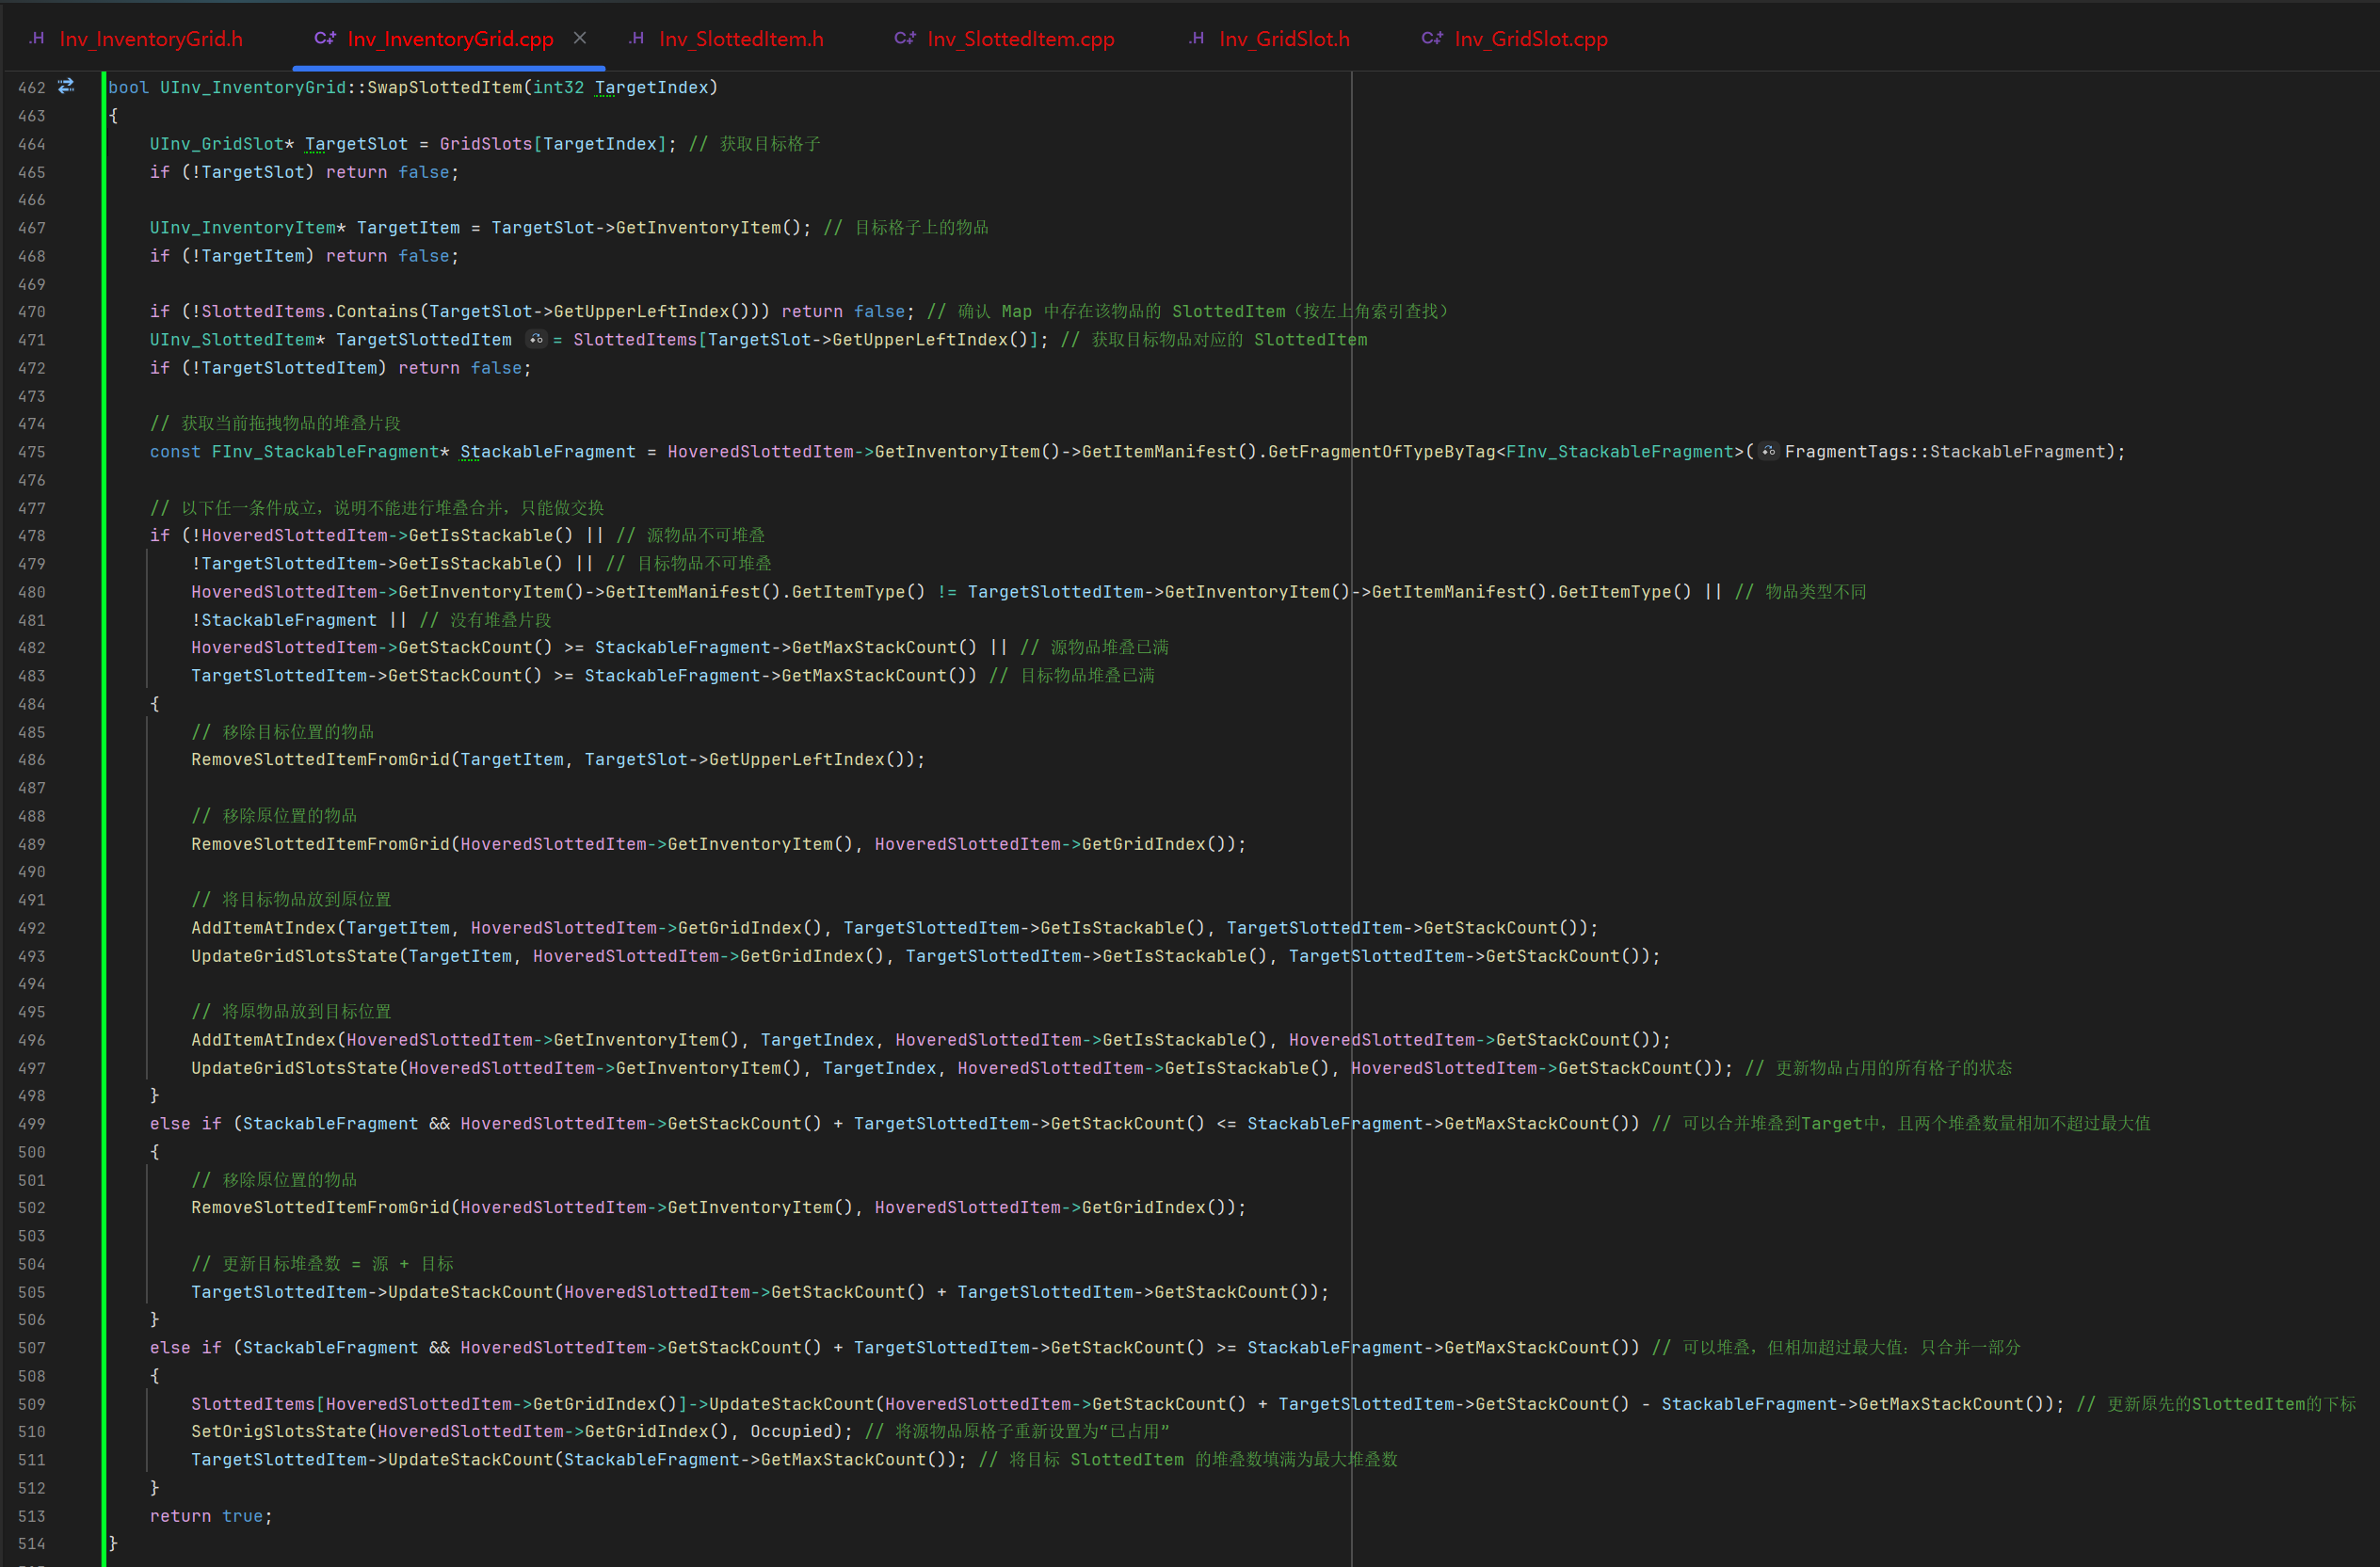Viewport: 2380px width, 1567px height.
Task: Switch to the Inv_GridSlot.h tab
Action: pos(1284,39)
